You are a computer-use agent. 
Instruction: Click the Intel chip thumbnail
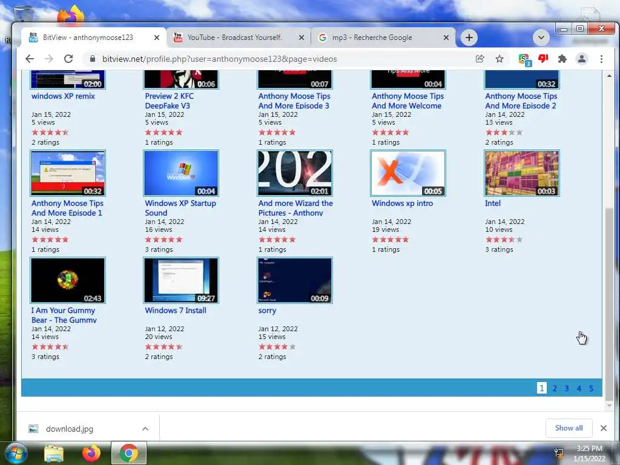click(x=521, y=173)
